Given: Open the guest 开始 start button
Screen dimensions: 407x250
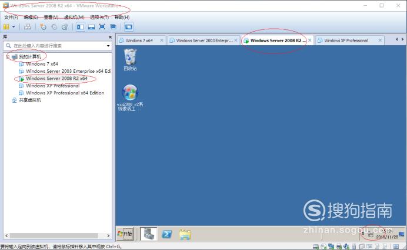Looking at the screenshot, I should [125, 234].
